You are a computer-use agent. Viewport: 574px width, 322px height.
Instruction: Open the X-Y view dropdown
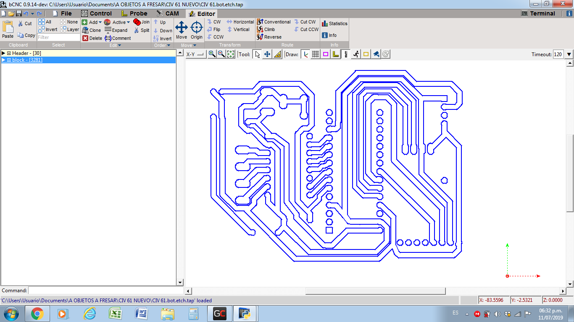click(x=195, y=55)
